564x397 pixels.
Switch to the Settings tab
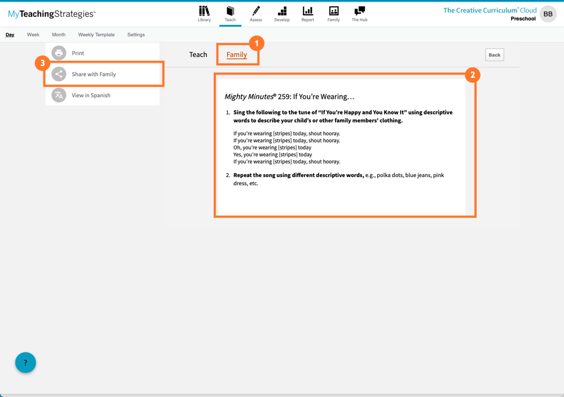pos(135,34)
